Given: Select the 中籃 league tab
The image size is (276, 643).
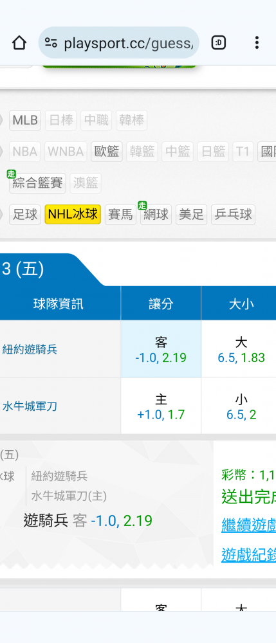Looking at the screenshot, I should coord(178,152).
